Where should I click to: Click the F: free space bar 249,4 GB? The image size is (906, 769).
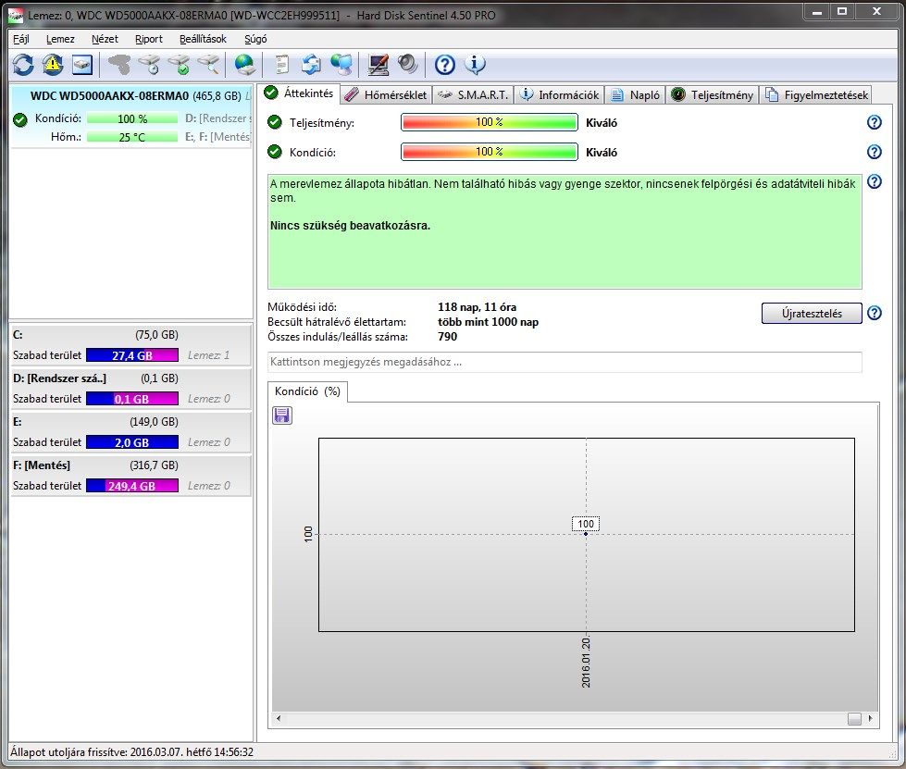pyautogui.click(x=132, y=486)
